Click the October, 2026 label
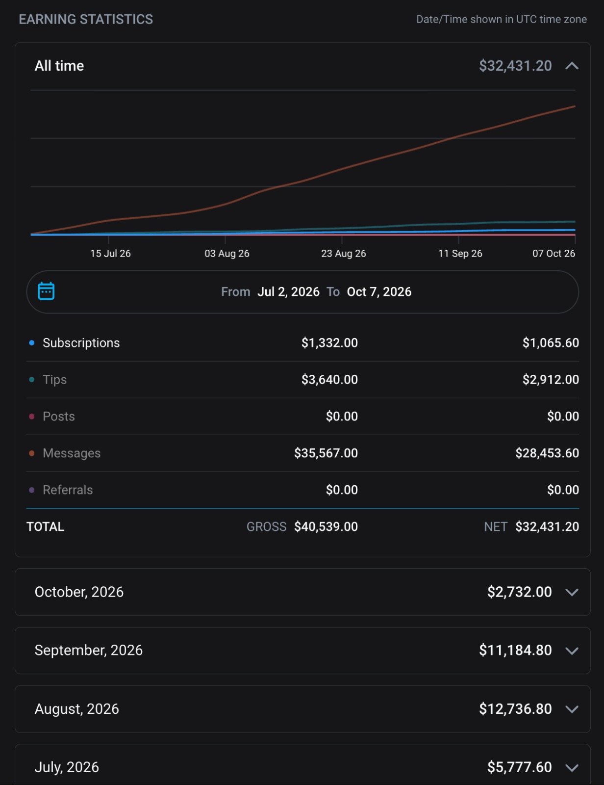 point(79,592)
